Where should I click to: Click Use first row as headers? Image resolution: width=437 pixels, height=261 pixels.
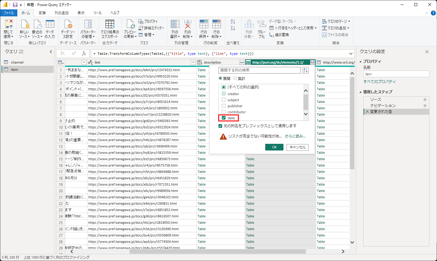(293, 28)
